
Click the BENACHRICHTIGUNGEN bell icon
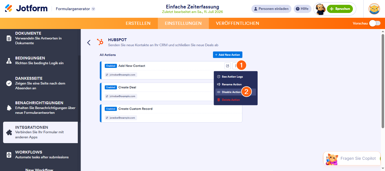coord(9,108)
